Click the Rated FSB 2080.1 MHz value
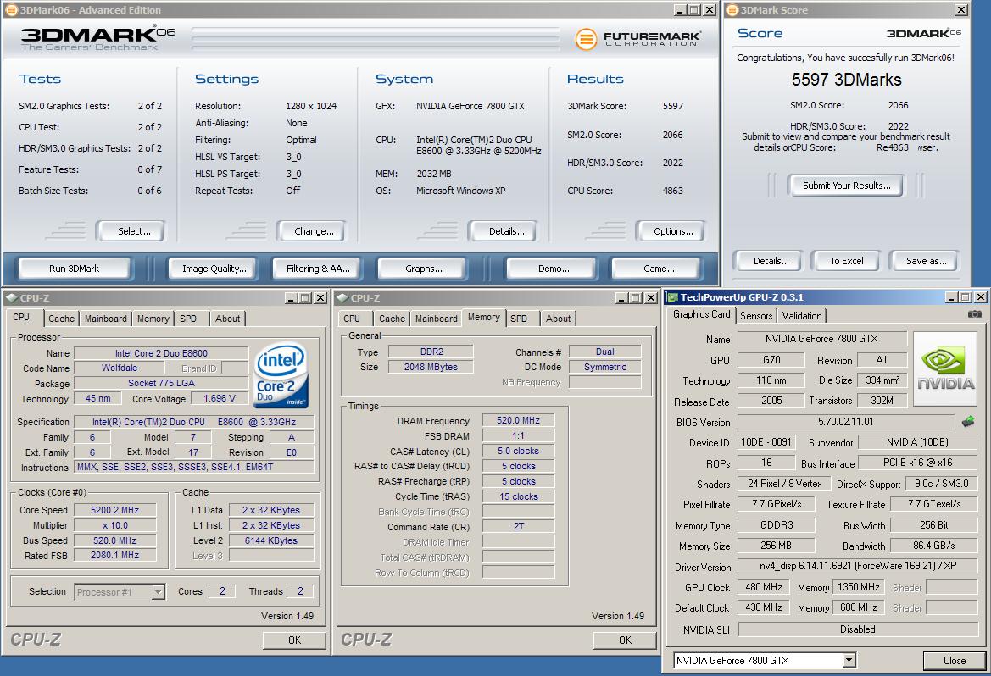The height and width of the screenshot is (676, 991). tap(114, 555)
